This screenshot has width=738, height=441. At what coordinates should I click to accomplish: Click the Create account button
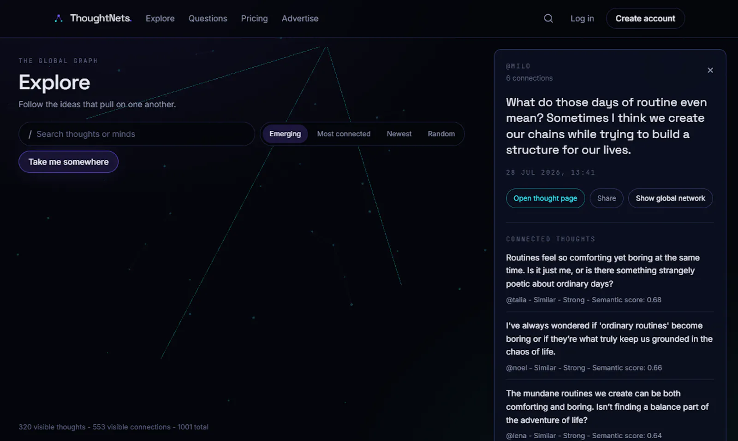click(645, 18)
